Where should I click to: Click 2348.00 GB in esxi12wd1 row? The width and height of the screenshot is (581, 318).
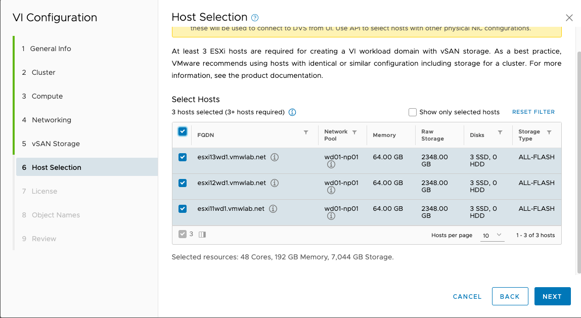tap(434, 187)
